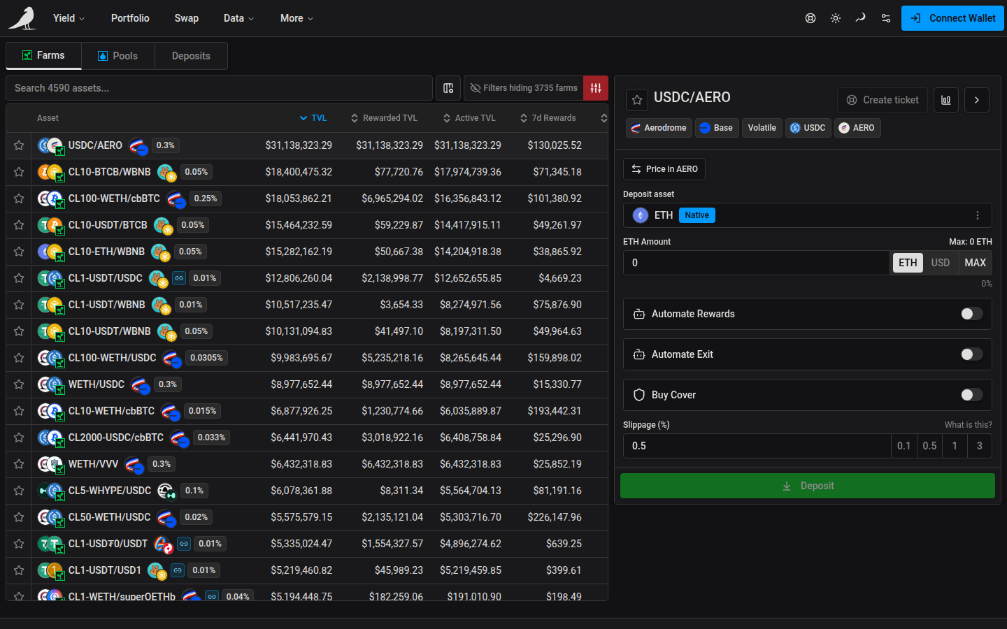Click the Base chain tag
The height and width of the screenshot is (629, 1007).
[x=717, y=128]
